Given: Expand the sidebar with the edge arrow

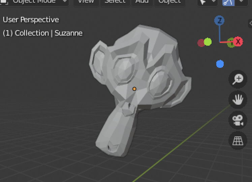Looking at the screenshot, I should [250, 24].
